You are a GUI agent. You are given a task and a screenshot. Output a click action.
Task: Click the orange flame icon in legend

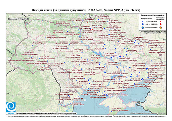(161, 27)
